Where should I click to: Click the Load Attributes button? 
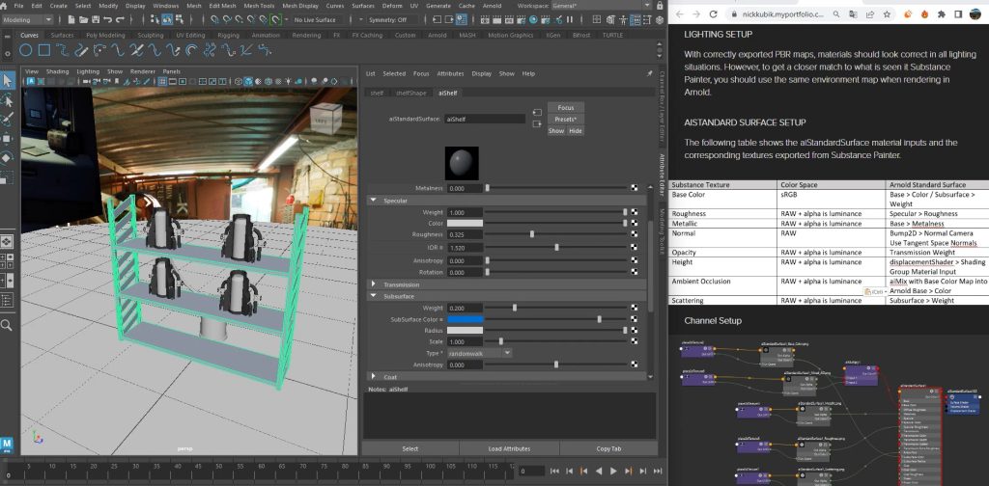(x=509, y=448)
